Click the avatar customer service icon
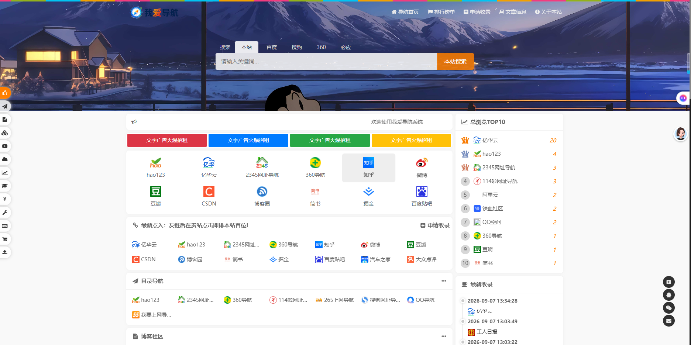 click(680, 134)
